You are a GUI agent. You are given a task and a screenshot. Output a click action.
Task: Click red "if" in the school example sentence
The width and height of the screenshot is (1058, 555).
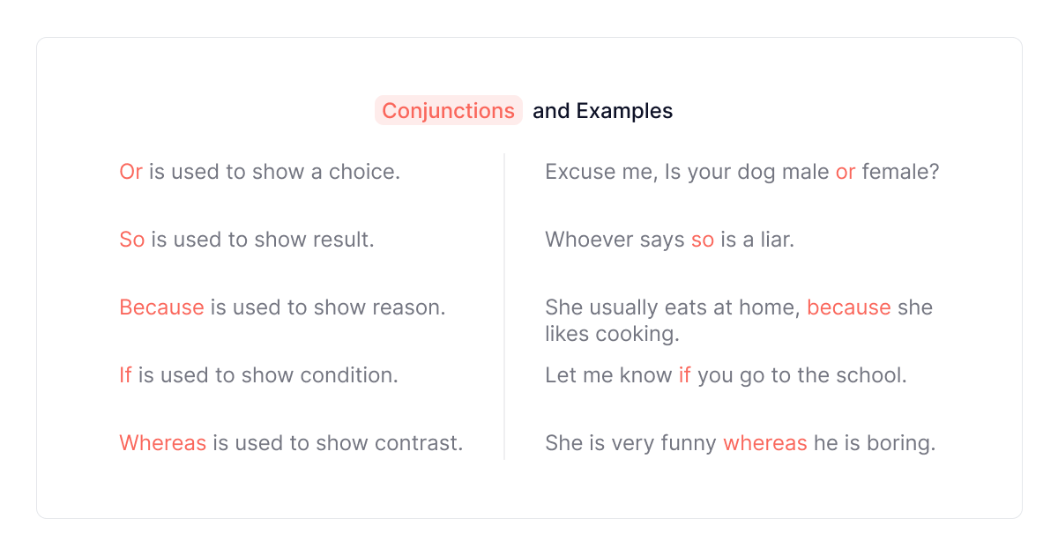click(684, 375)
